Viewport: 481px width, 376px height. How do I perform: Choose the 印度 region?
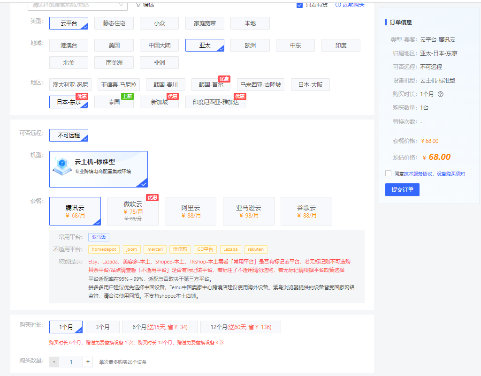341,45
